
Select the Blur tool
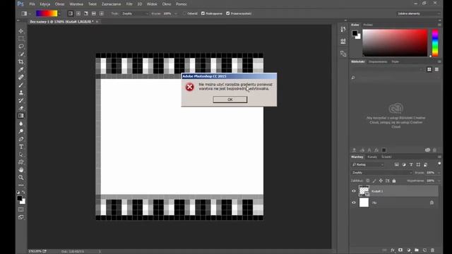click(x=21, y=123)
